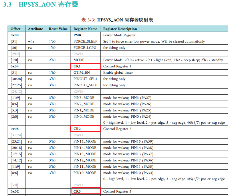Viewport: 230px width, 196px height.
Task: Click the "Reset Value" column header
Action: (x=58, y=29)
